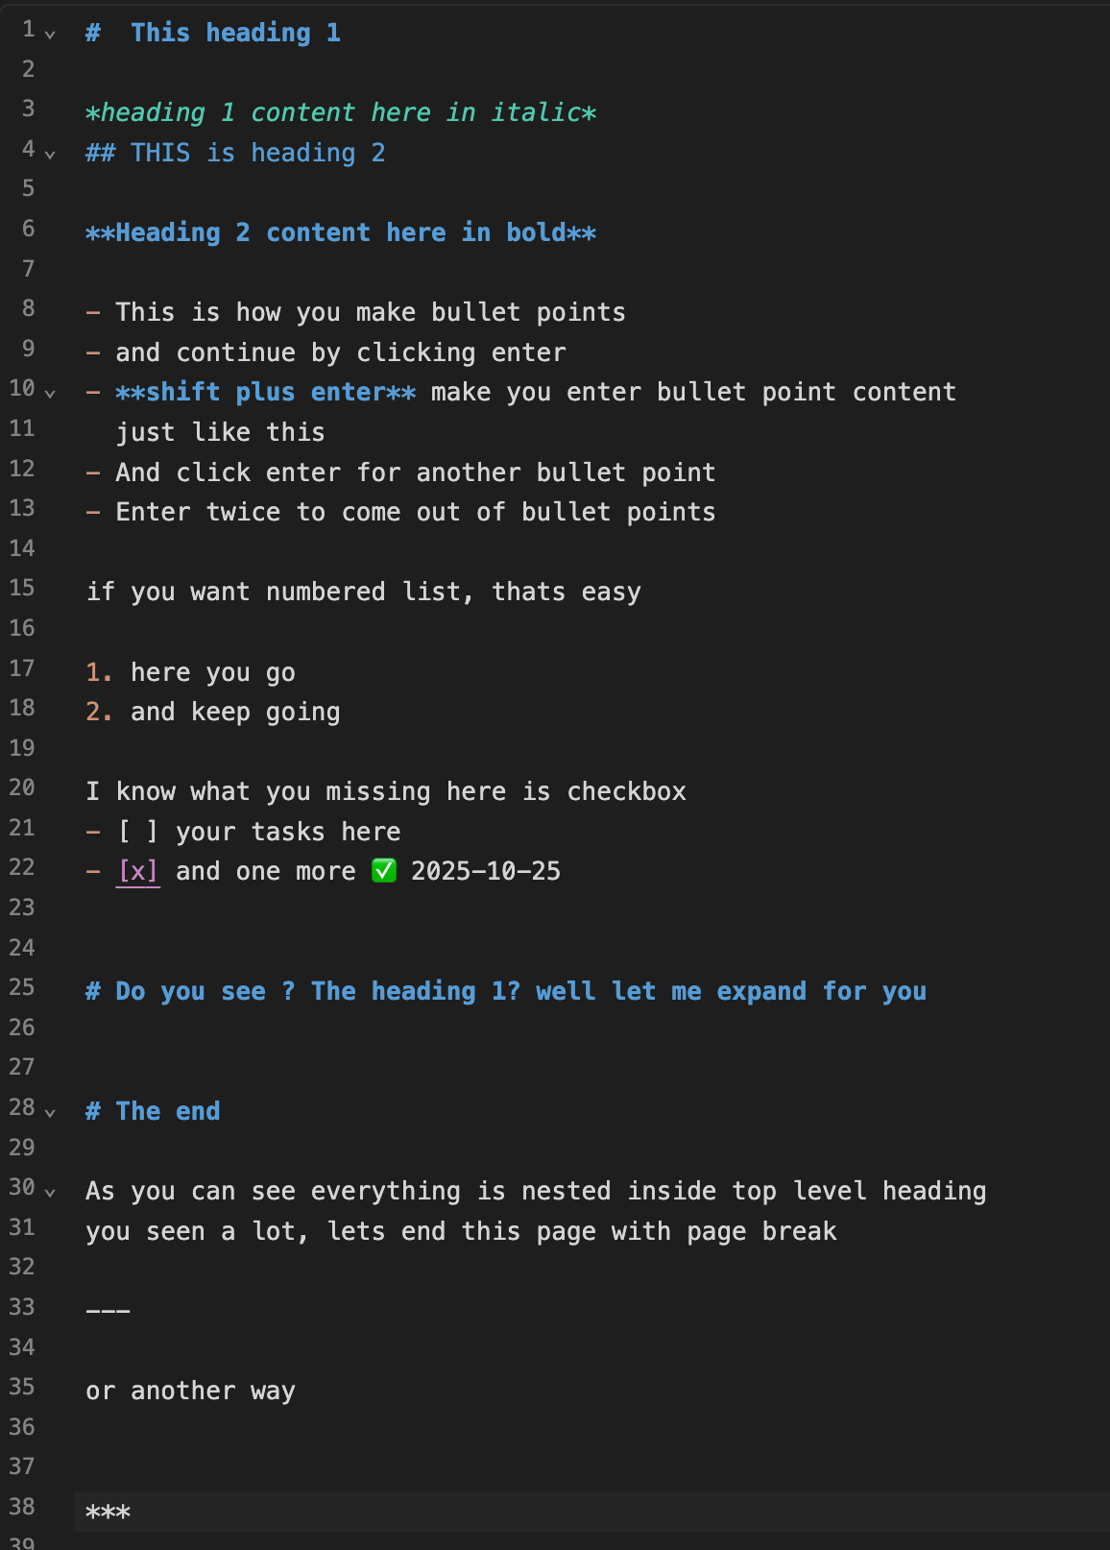This screenshot has height=1550, width=1110.
Task: Fold the "shift plus enter" bullet chevron
Action: coord(50,394)
